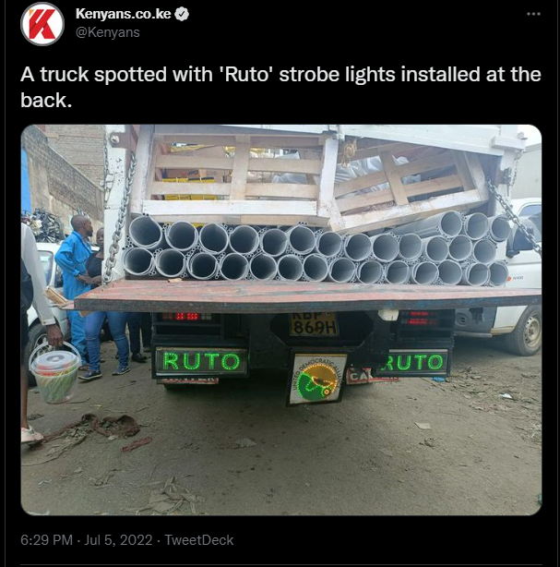Click the wooden crate frame atop the pipes

coord(315,177)
